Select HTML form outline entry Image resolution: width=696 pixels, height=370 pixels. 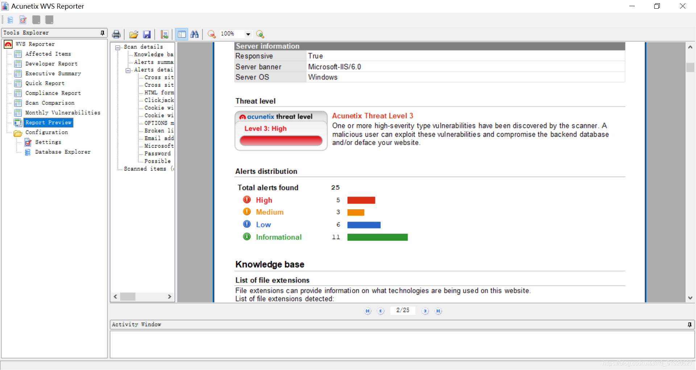click(x=159, y=92)
